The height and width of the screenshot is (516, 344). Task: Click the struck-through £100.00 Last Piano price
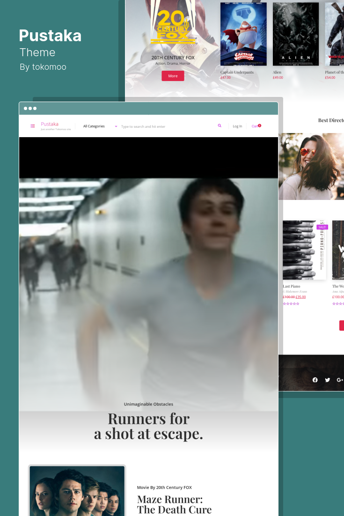coord(289,297)
